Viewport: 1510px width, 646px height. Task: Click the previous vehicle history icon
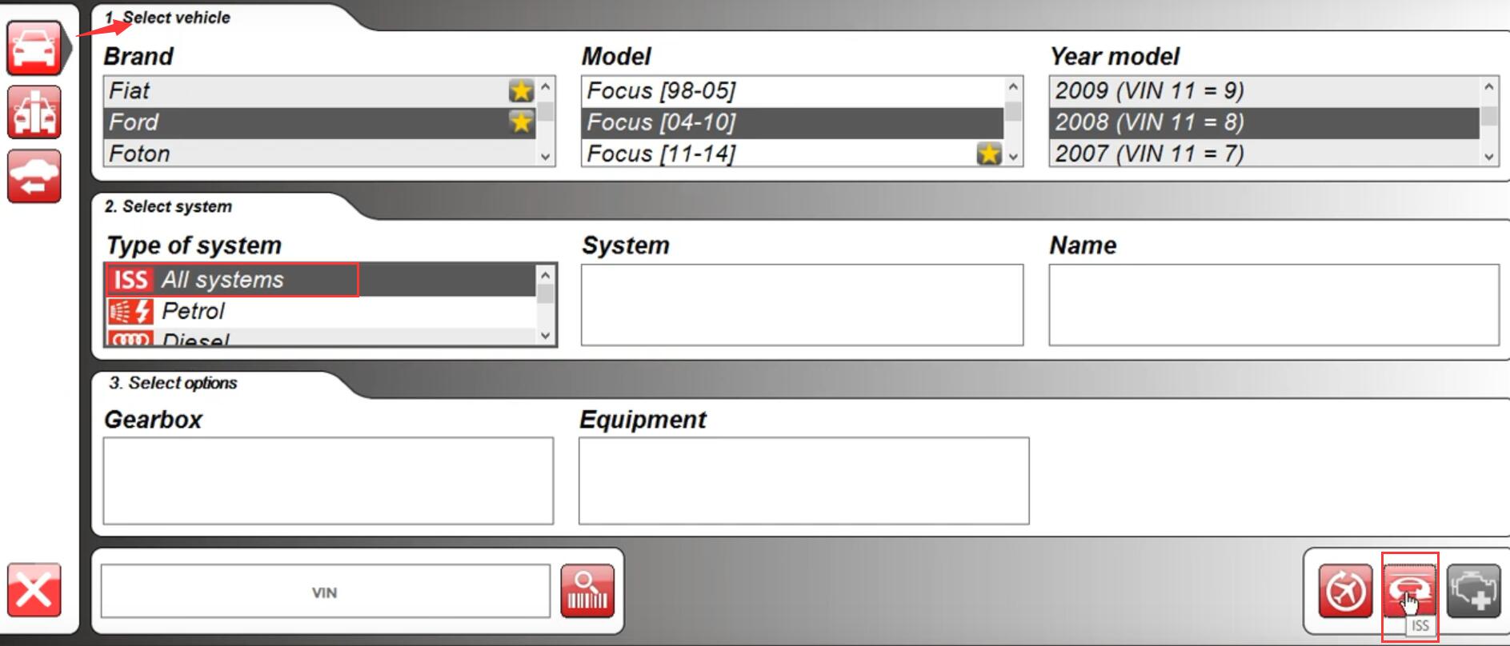(x=34, y=176)
